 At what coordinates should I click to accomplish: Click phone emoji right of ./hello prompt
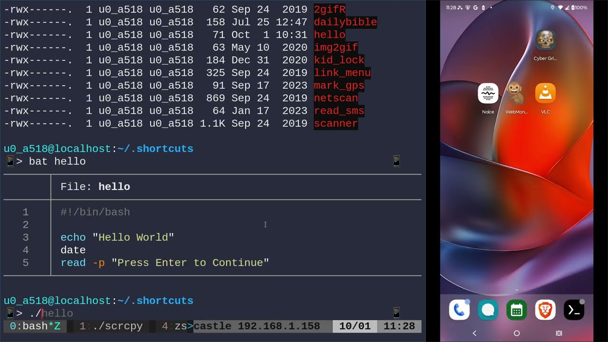pyautogui.click(x=397, y=313)
